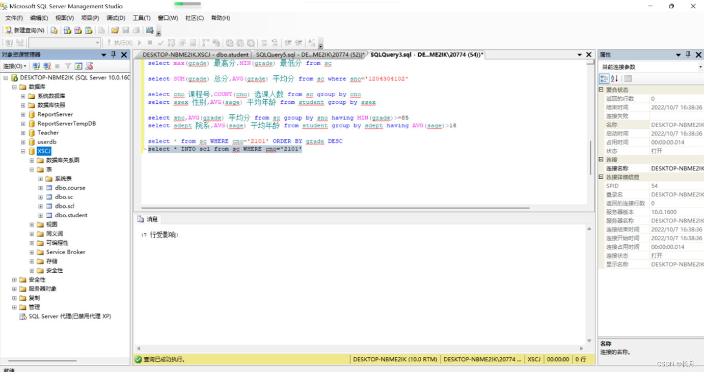Click the alphabetical sort icon in 属性
This screenshot has width=704, height=372.
tap(614, 78)
